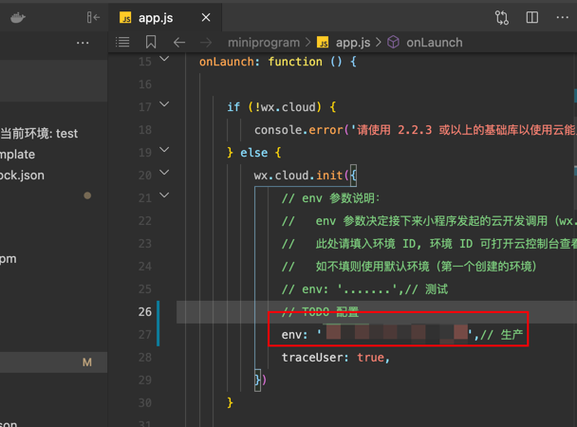Click the 'onLaunch: function ()' line
Viewport: 577px width, 427px height.
[278, 62]
